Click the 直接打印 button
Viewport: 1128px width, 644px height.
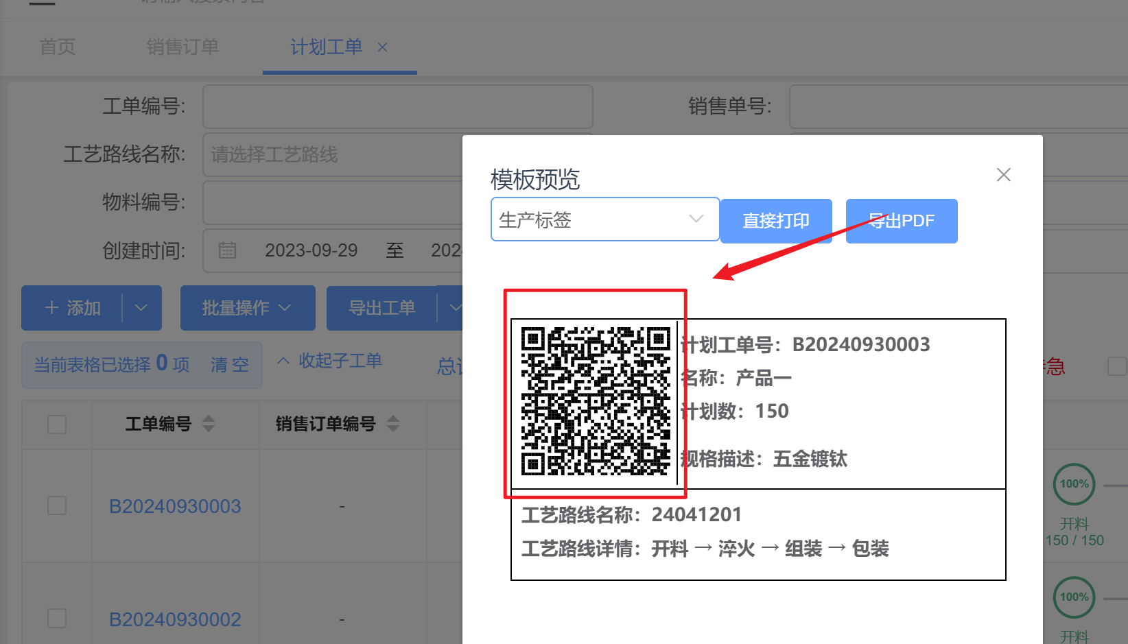click(x=776, y=221)
